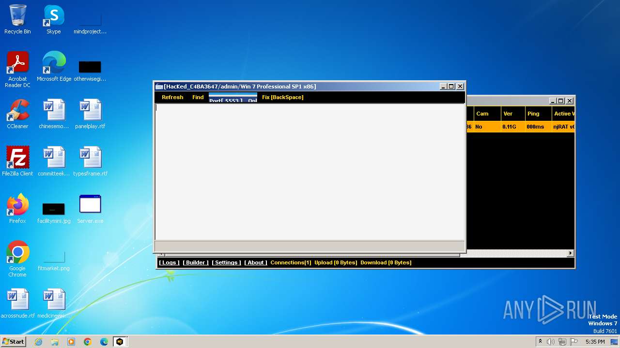Click Refresh in the keylogger window
The width and height of the screenshot is (620, 348).
172,97
